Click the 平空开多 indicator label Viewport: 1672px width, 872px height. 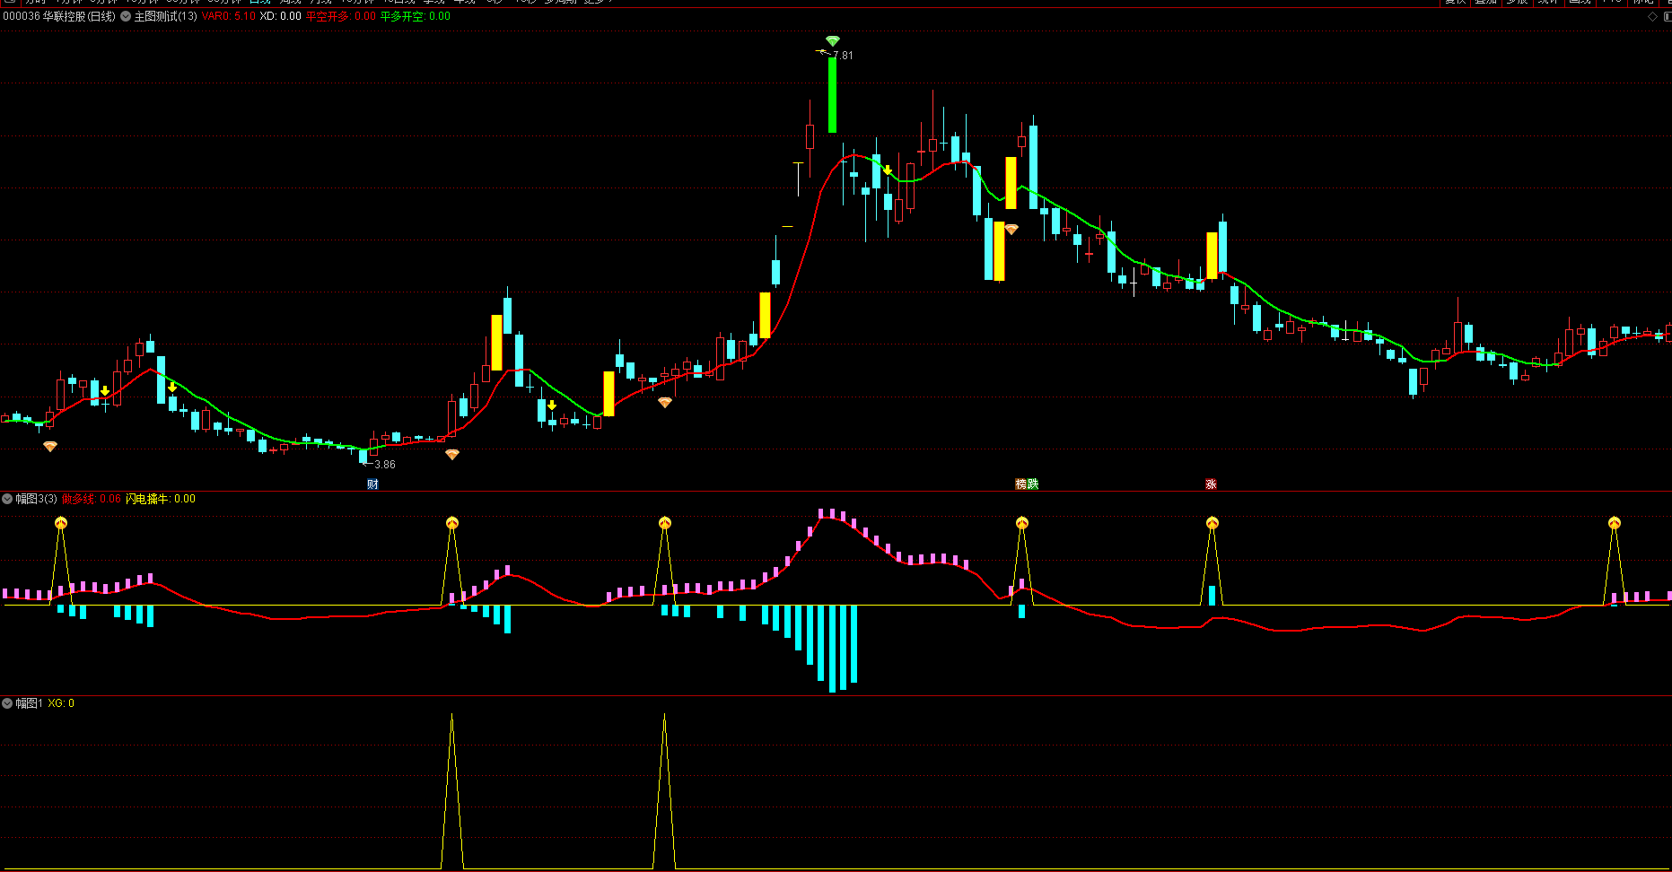tap(328, 16)
